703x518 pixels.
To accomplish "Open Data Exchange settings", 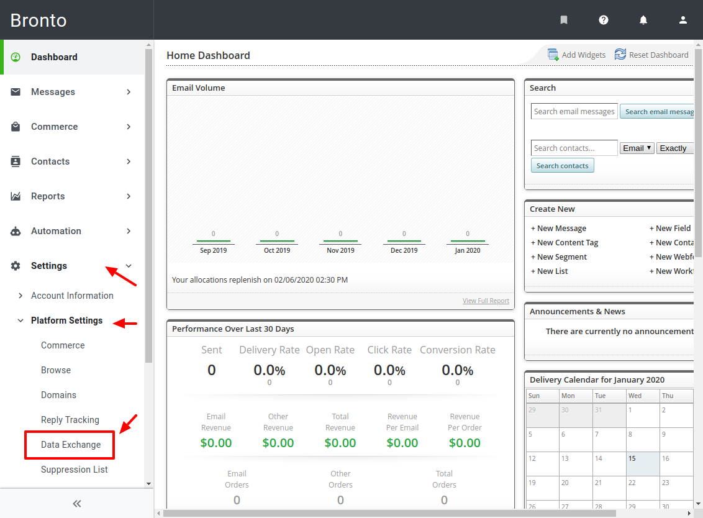I will tap(71, 445).
